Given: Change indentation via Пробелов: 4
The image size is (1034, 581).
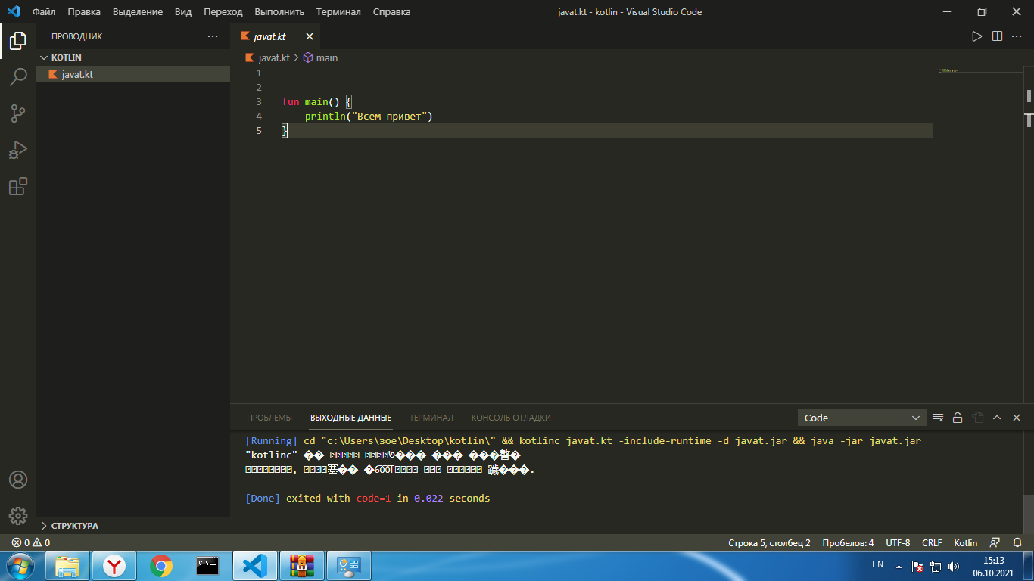Looking at the screenshot, I should [x=848, y=542].
